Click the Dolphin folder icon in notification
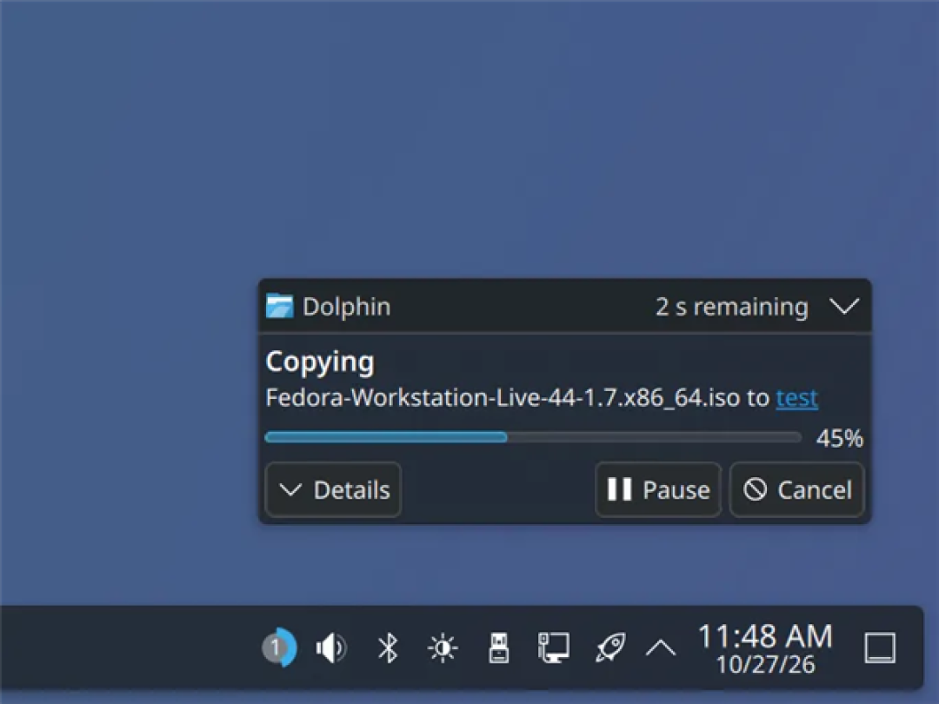The image size is (939, 704). (280, 307)
